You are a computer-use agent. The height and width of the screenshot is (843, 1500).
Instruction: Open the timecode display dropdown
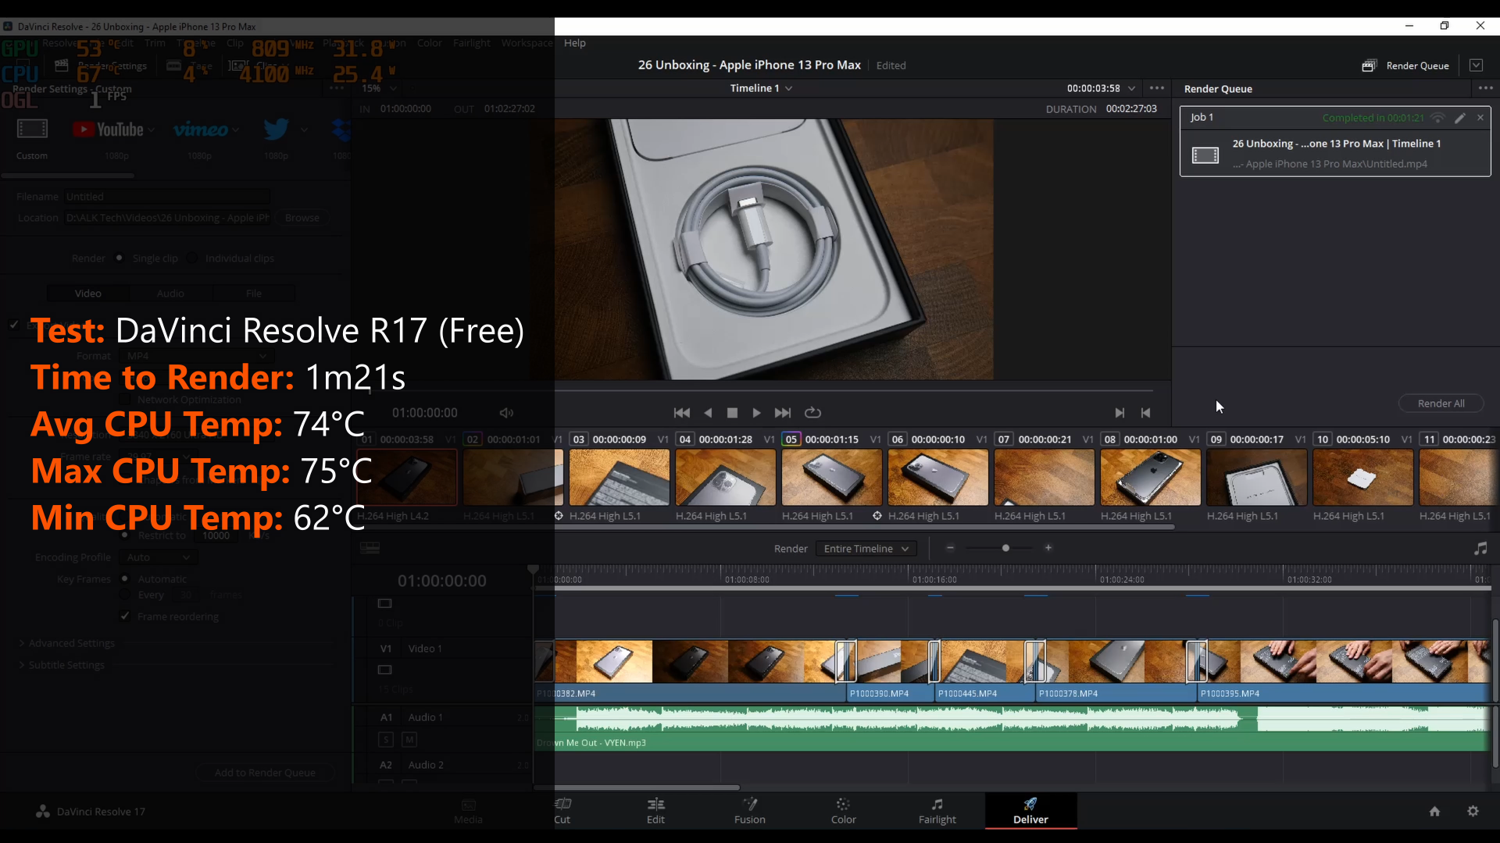point(1131,88)
